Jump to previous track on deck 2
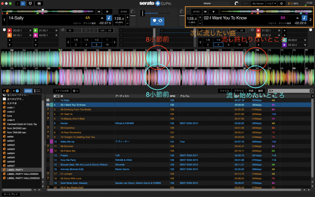 [x=205, y=11]
